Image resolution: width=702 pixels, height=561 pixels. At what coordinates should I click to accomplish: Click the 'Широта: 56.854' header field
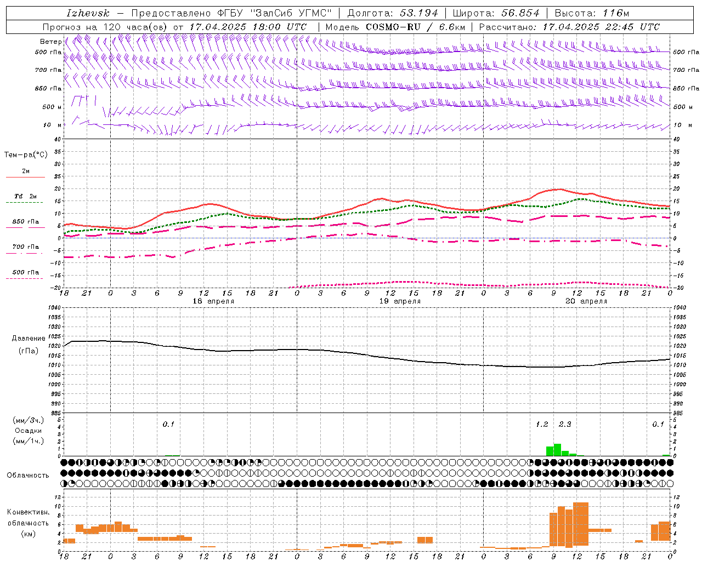coord(496,13)
